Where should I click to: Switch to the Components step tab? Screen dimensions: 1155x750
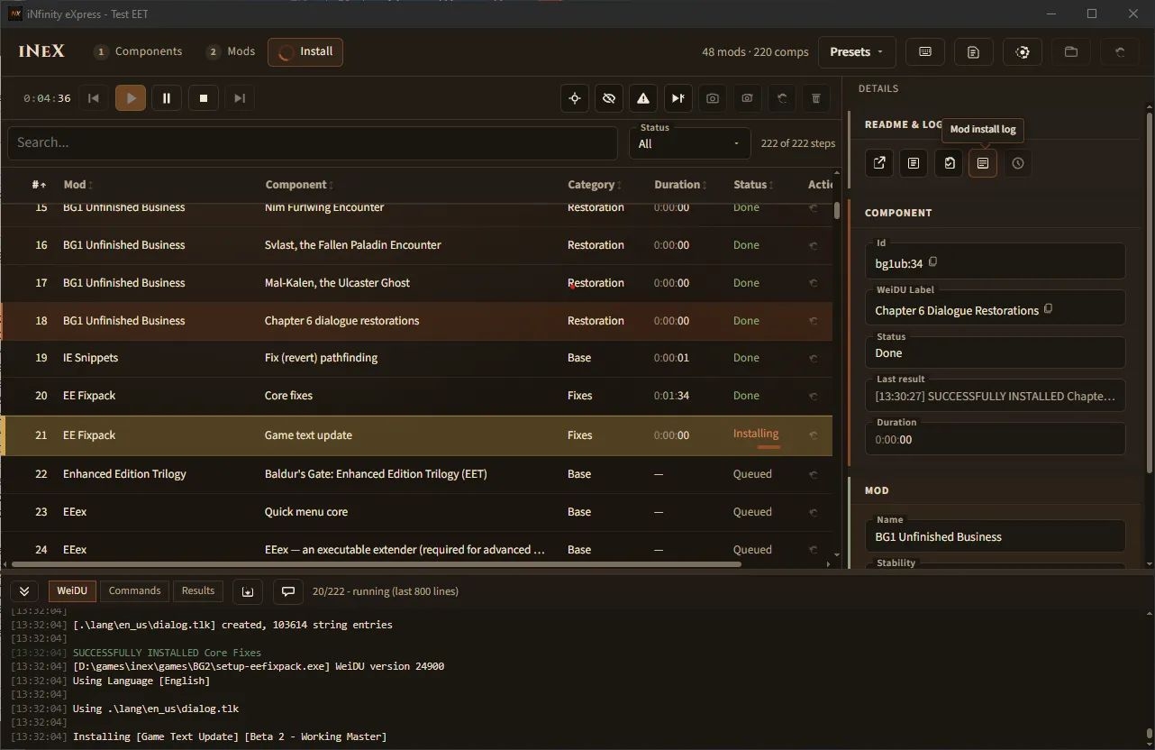(138, 51)
